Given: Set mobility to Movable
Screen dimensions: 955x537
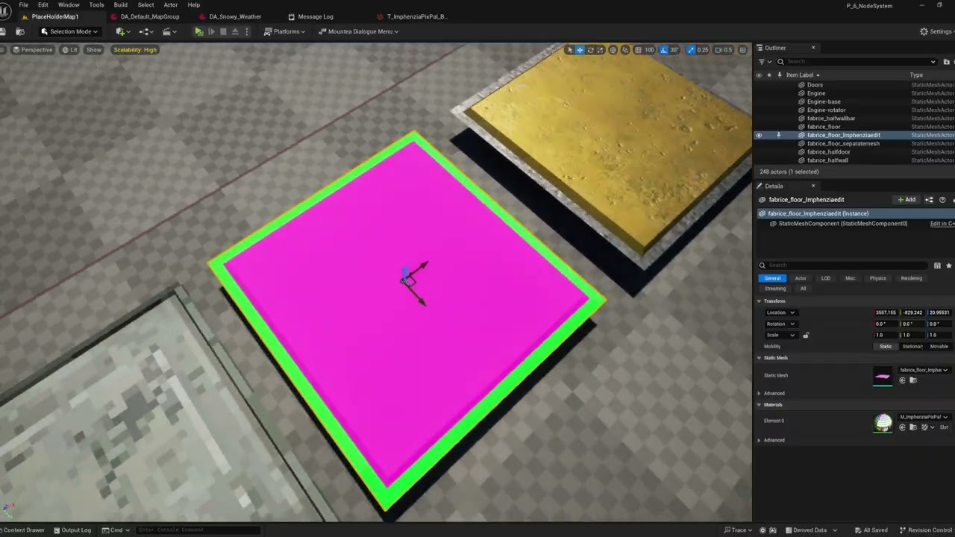Looking at the screenshot, I should coord(939,346).
